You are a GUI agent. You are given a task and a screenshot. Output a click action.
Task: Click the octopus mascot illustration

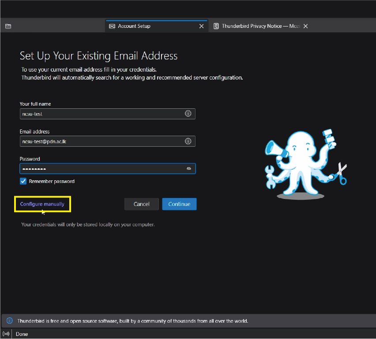(x=305, y=164)
